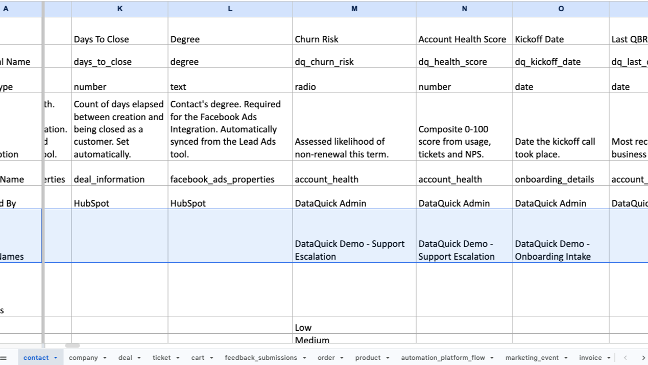Image resolution: width=648 pixels, height=365 pixels.
Task: Click 'Date the kickoff call took place' cell
Action: (x=561, y=127)
